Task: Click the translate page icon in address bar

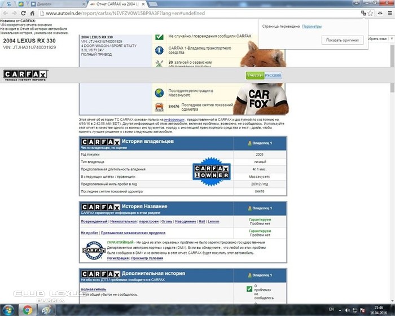Action: click(x=363, y=13)
